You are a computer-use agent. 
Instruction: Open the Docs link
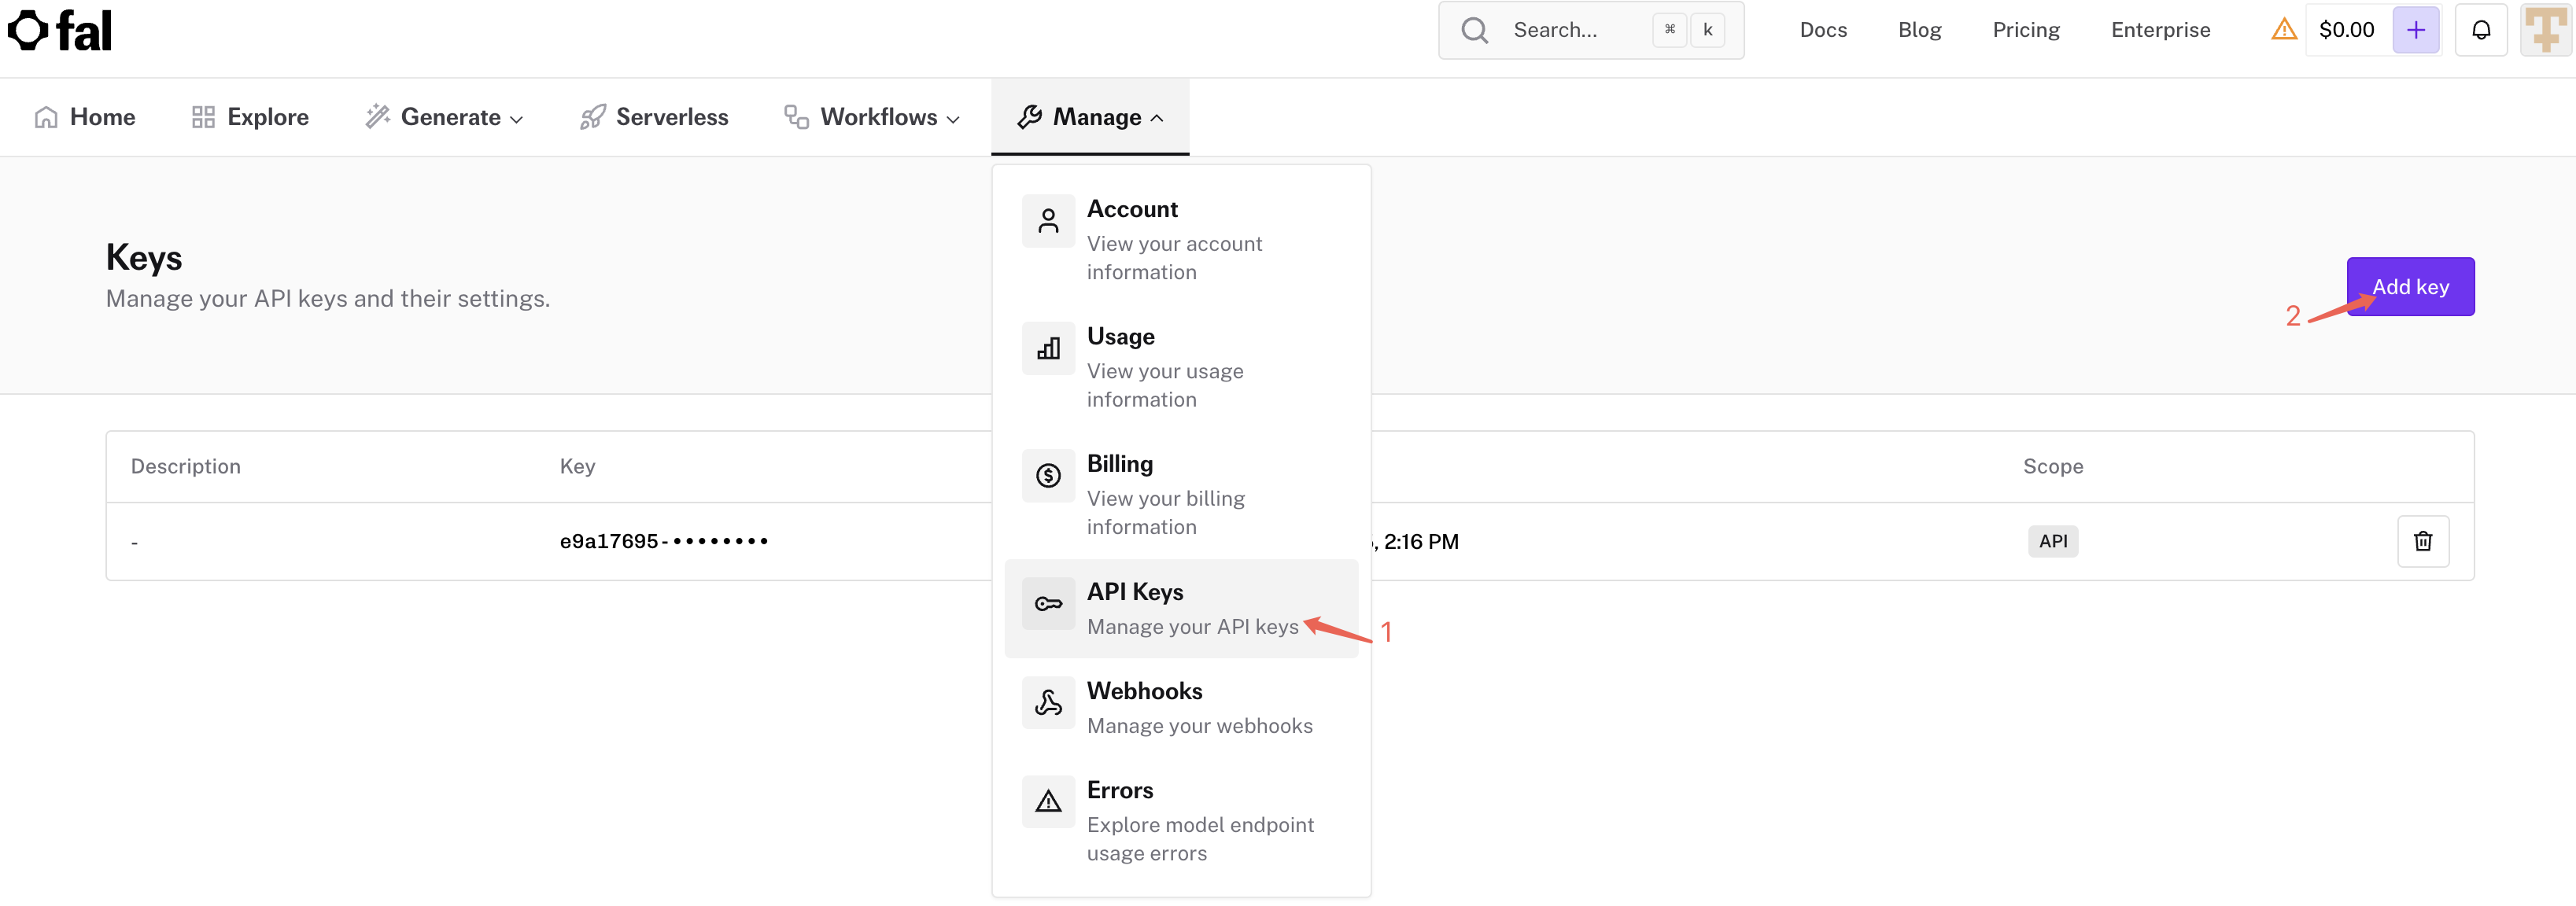pyautogui.click(x=1822, y=30)
